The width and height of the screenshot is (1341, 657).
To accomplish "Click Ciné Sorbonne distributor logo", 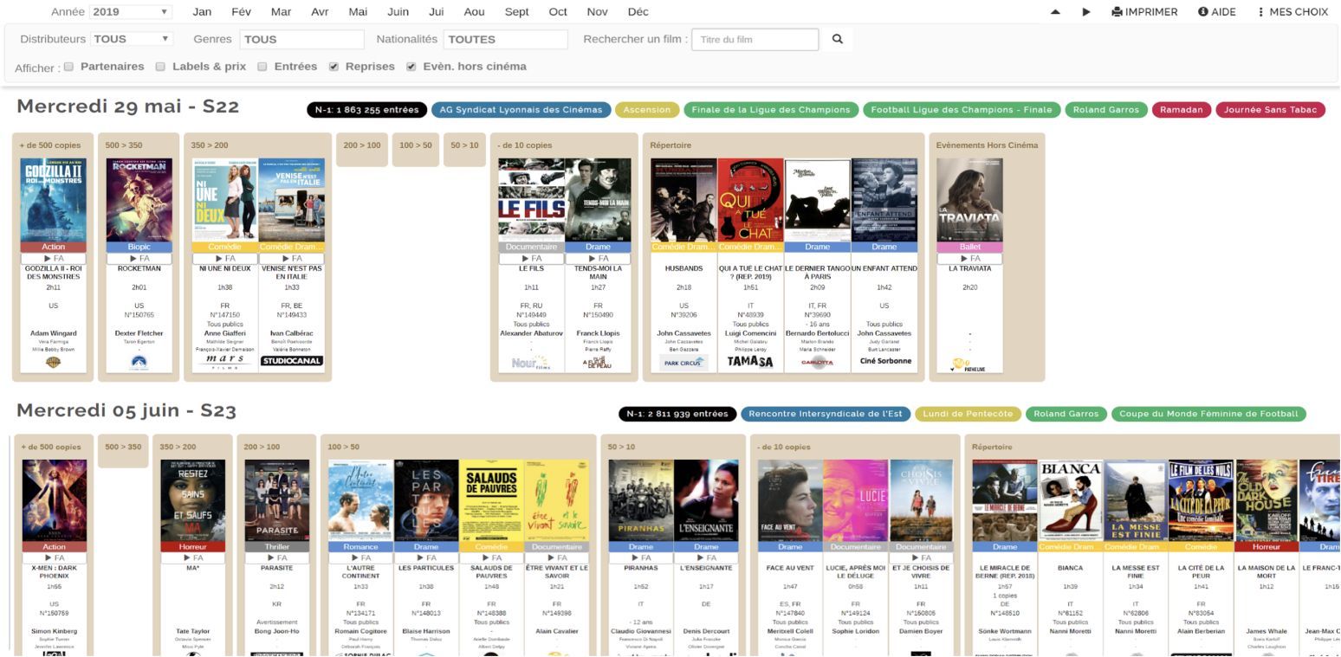I will [884, 361].
